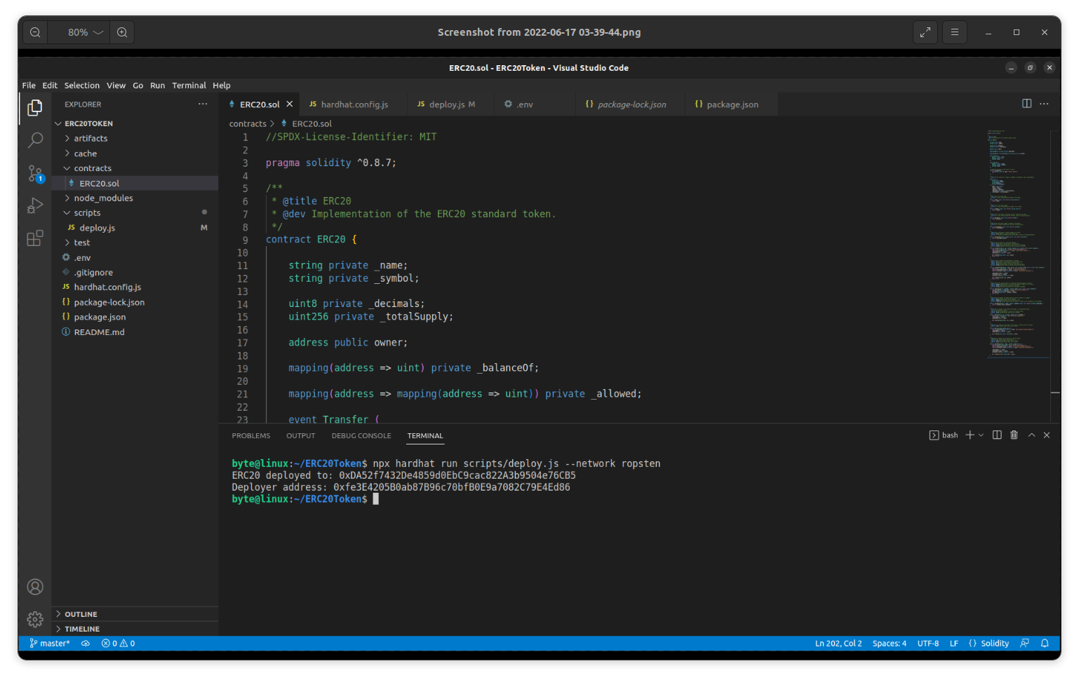Split the terminal panel

tap(997, 435)
